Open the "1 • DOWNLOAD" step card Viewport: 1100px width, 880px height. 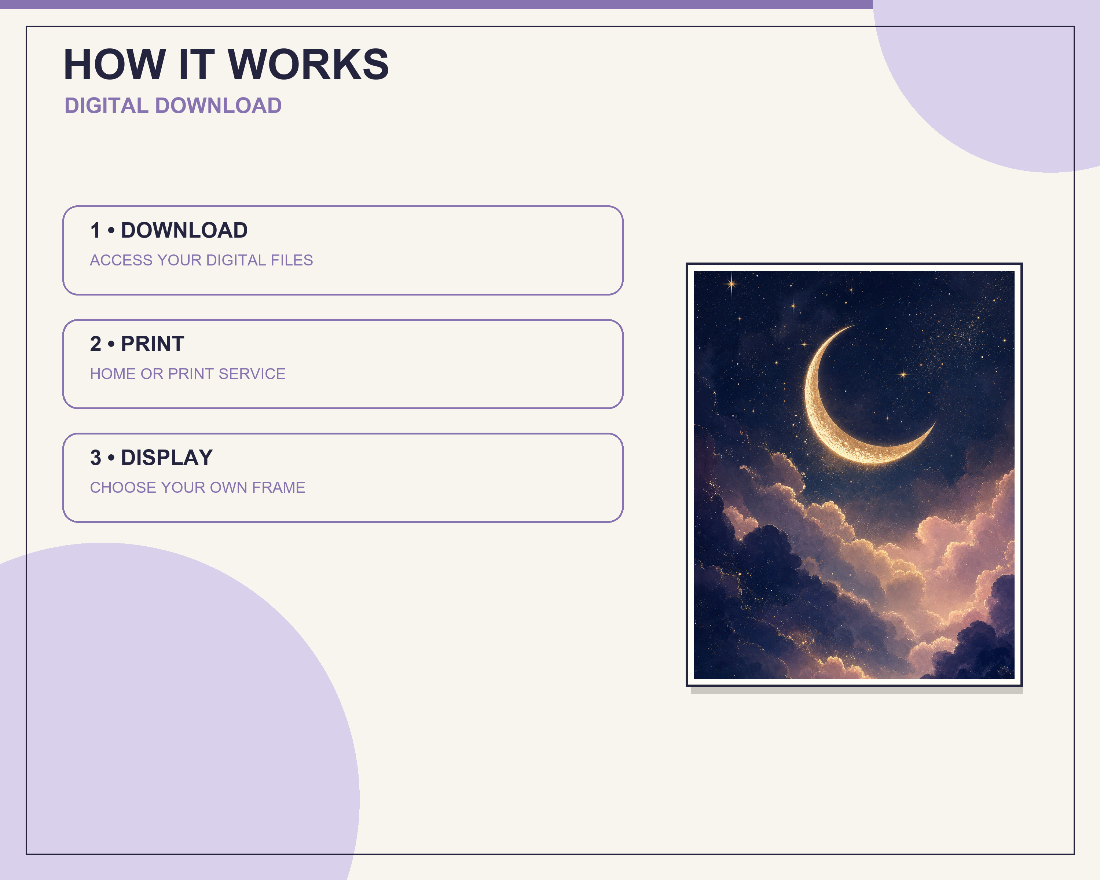coord(343,250)
